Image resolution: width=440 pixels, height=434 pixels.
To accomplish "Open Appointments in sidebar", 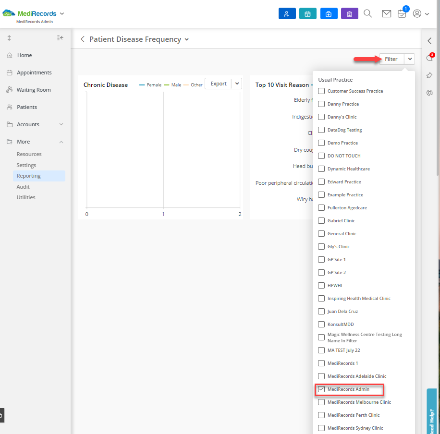I will tap(34, 72).
